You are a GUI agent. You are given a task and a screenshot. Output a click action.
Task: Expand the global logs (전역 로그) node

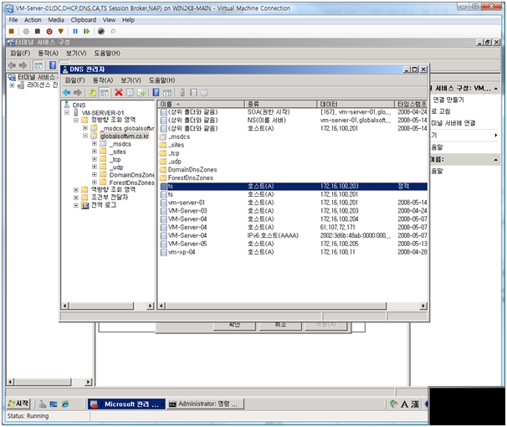click(x=75, y=205)
